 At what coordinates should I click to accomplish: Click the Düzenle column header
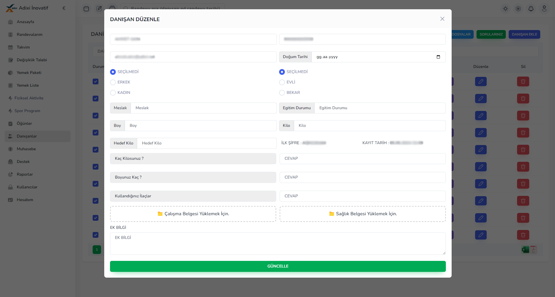(481, 67)
